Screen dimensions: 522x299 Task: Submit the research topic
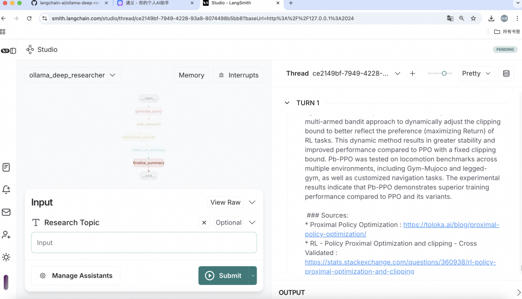[223, 275]
